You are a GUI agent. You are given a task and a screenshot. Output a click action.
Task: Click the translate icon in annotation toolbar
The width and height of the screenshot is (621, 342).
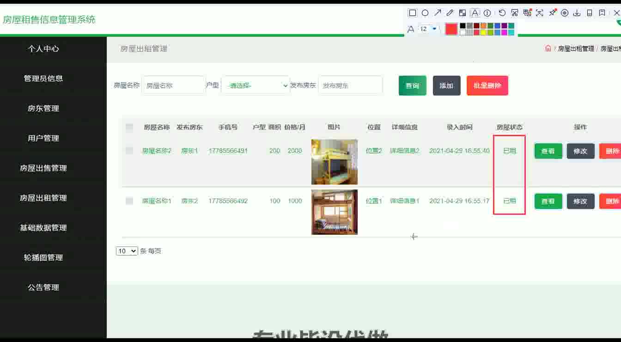[527, 13]
